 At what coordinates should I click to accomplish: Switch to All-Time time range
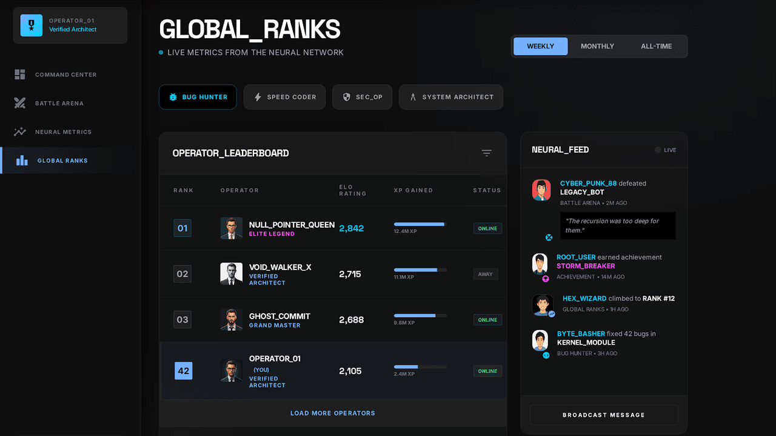coord(657,46)
